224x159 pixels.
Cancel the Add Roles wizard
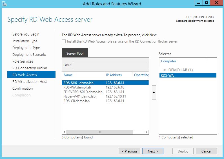tap(206, 151)
